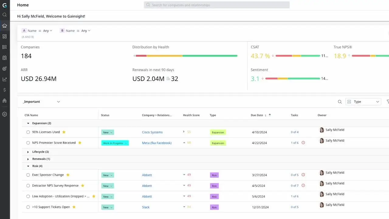The image size is (389, 219).
Task: Check the circle for Exec Sponsor Change
Action: 28,175
